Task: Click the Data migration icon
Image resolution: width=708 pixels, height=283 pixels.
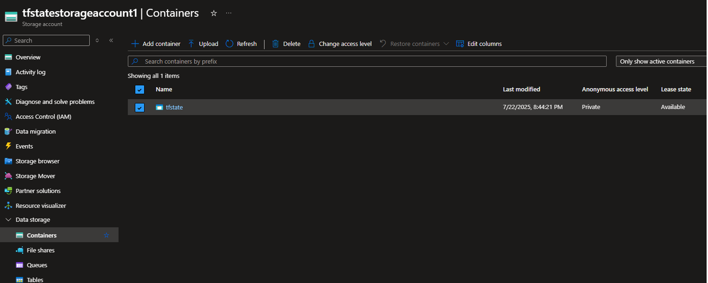Action: tap(8, 132)
